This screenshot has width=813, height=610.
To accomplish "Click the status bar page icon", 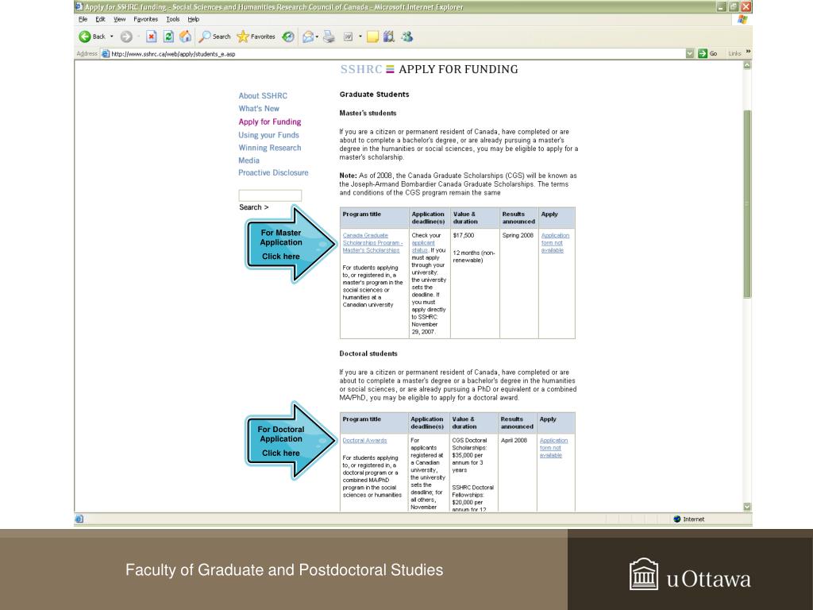I will tap(79, 519).
